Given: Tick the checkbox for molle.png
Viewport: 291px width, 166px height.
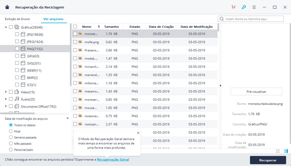Looking at the screenshot, I should pos(75,42).
